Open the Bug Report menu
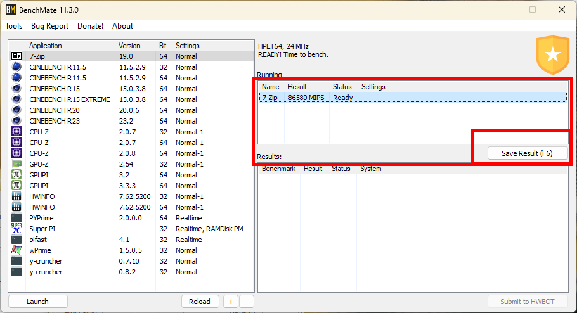The width and height of the screenshot is (577, 313). tap(49, 26)
